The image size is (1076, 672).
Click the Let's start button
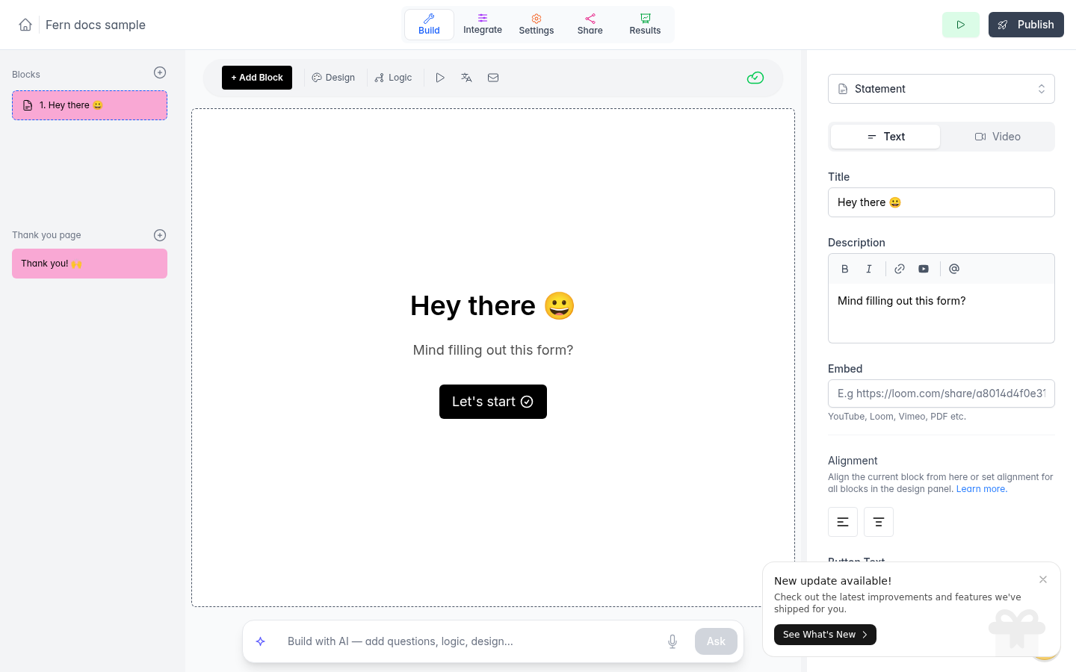(493, 402)
